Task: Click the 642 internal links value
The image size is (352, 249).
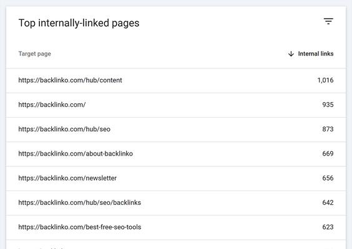Action: click(328, 202)
